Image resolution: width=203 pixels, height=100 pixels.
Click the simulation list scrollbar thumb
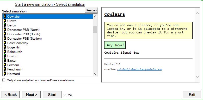[95, 29]
